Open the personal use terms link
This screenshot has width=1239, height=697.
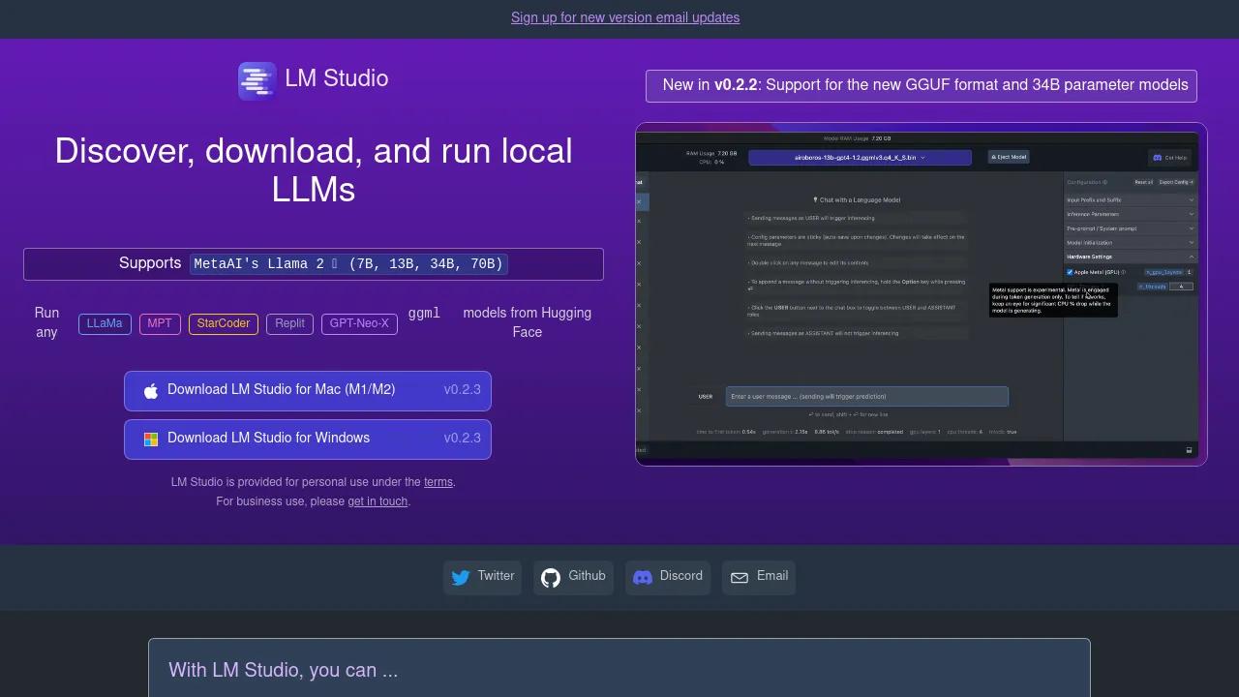438,482
